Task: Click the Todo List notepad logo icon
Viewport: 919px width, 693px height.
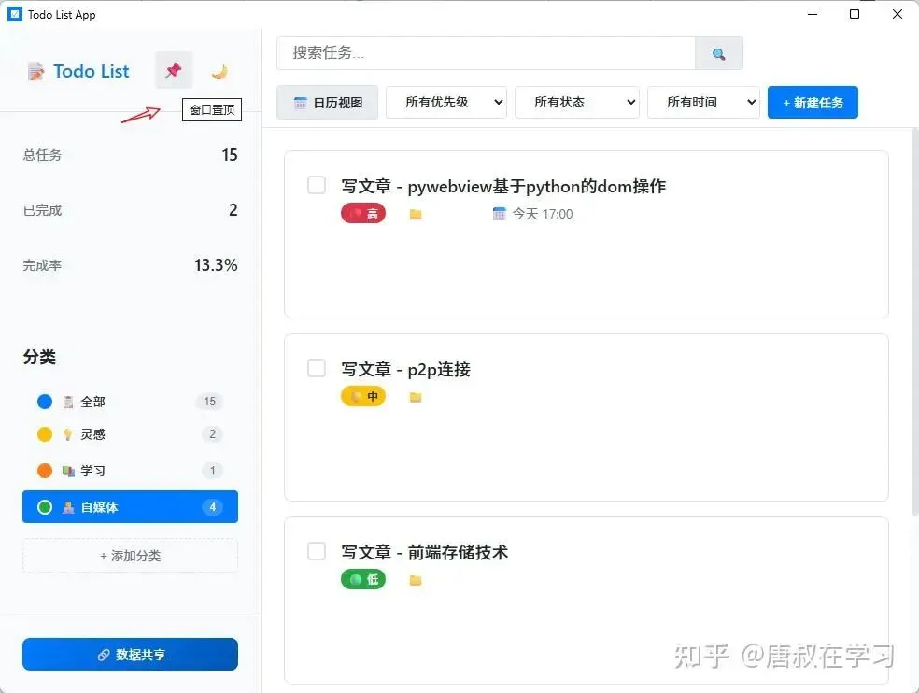Action: tap(35, 72)
